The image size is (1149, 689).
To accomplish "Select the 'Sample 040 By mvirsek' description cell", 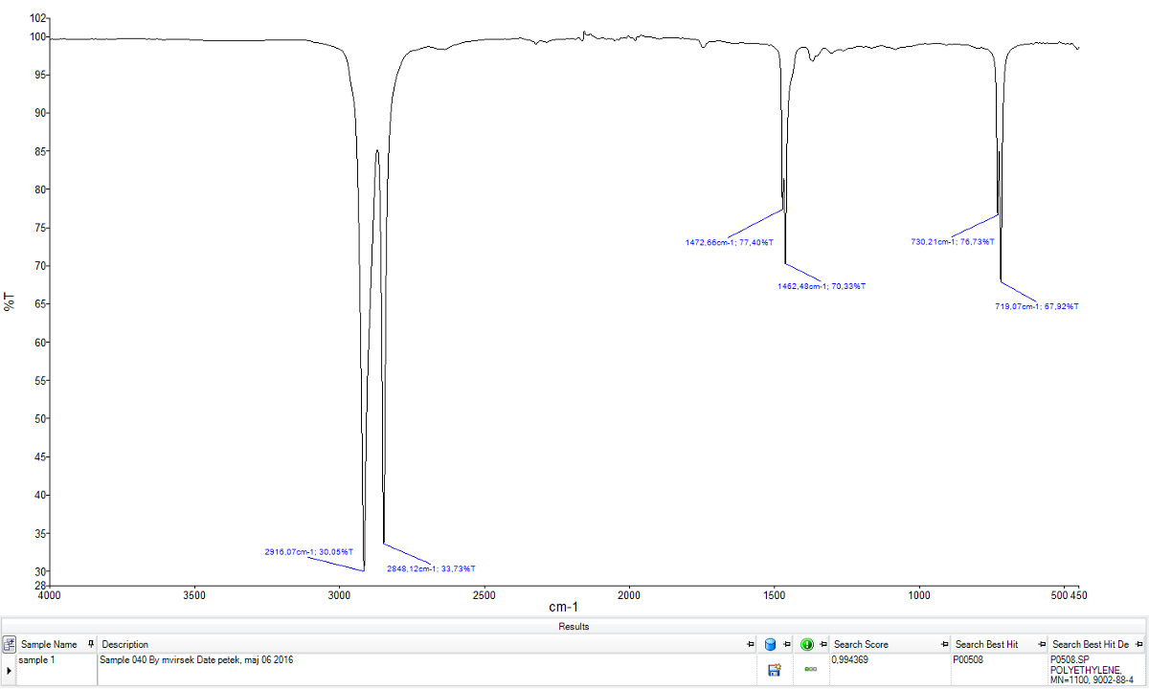I will (x=429, y=669).
